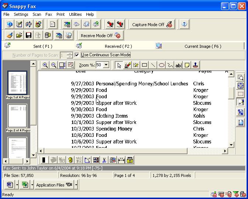The width and height of the screenshot is (248, 199).
Task: Click the OCR icon in right sidebar
Action: 241,112
